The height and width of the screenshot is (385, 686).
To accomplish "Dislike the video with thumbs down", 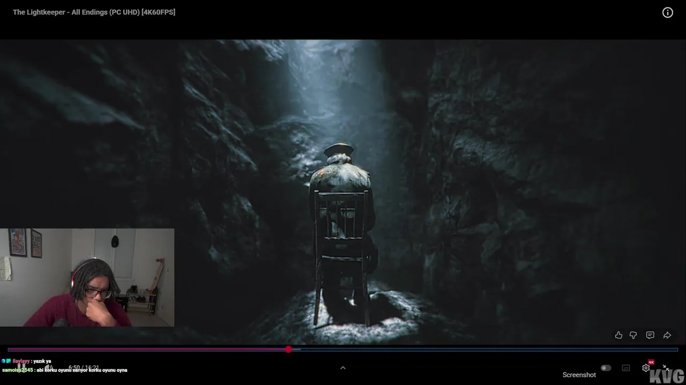I will 633,335.
